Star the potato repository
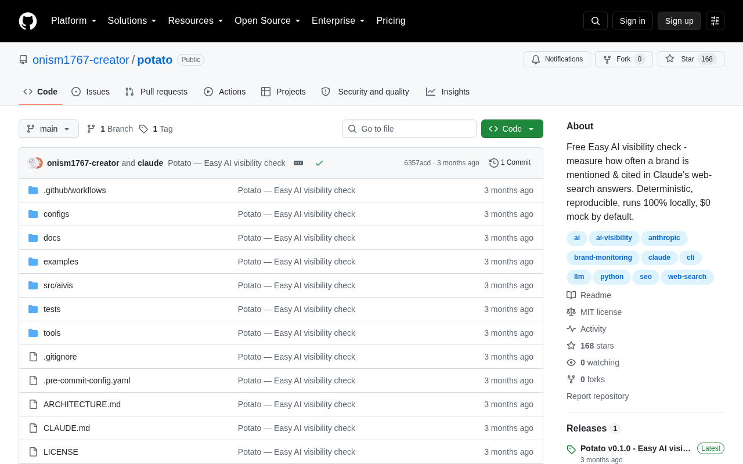The height and width of the screenshot is (464, 743). point(691,59)
